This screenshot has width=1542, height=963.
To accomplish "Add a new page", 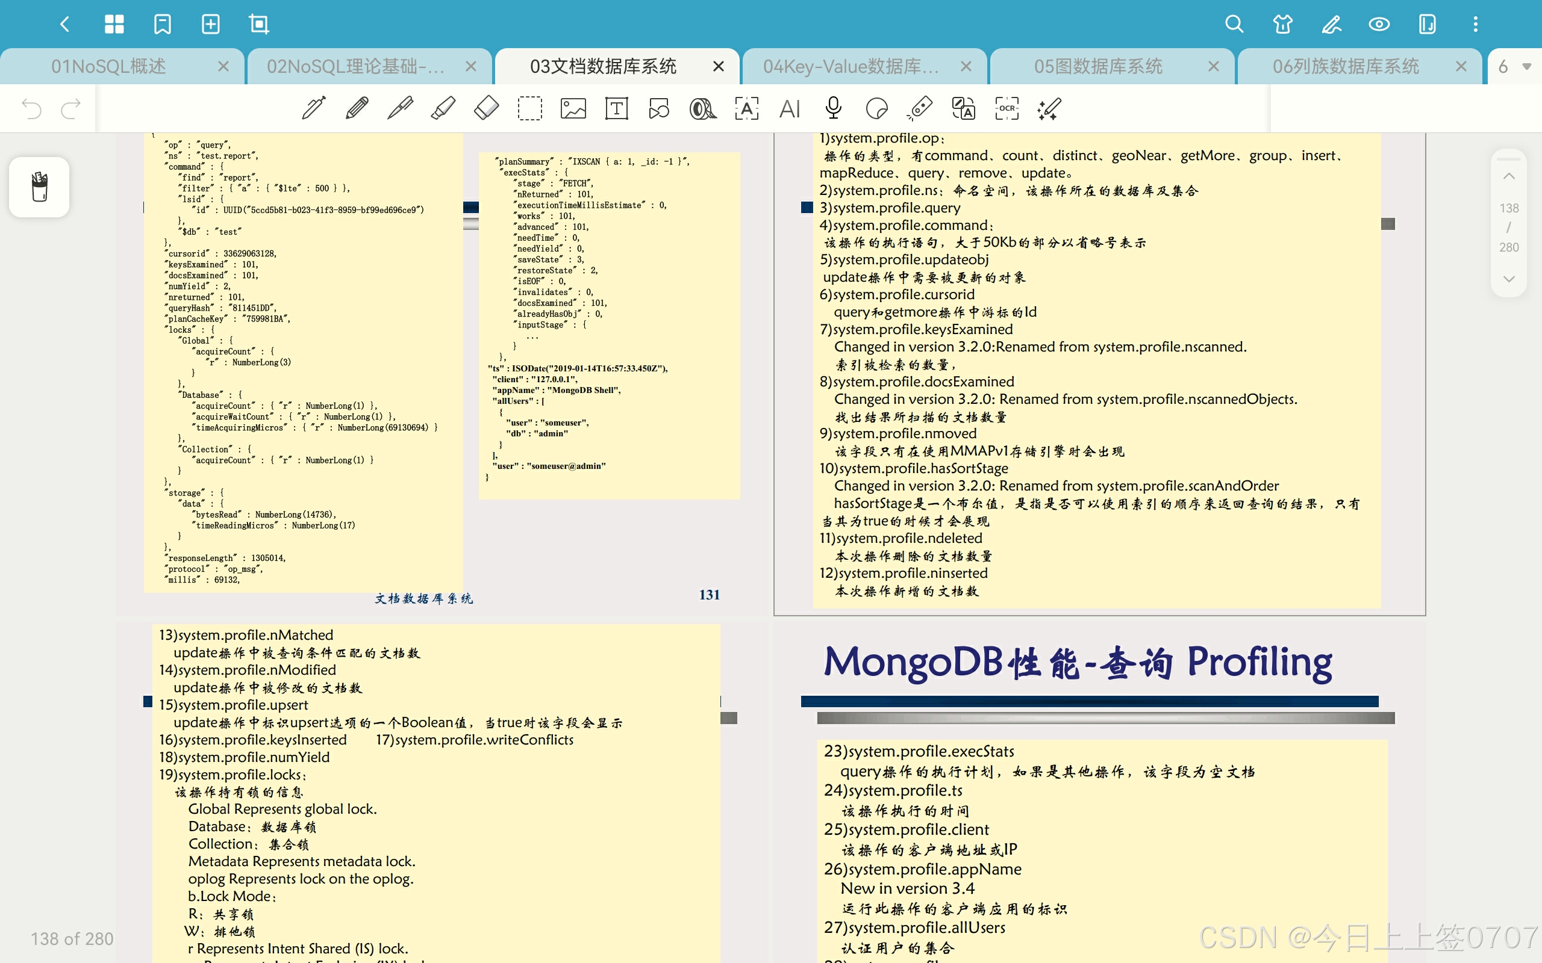I will pyautogui.click(x=210, y=24).
